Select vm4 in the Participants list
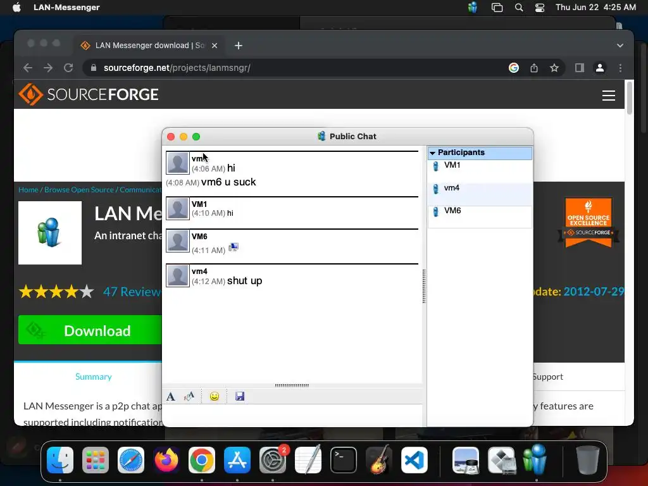The image size is (648, 486). (x=480, y=194)
